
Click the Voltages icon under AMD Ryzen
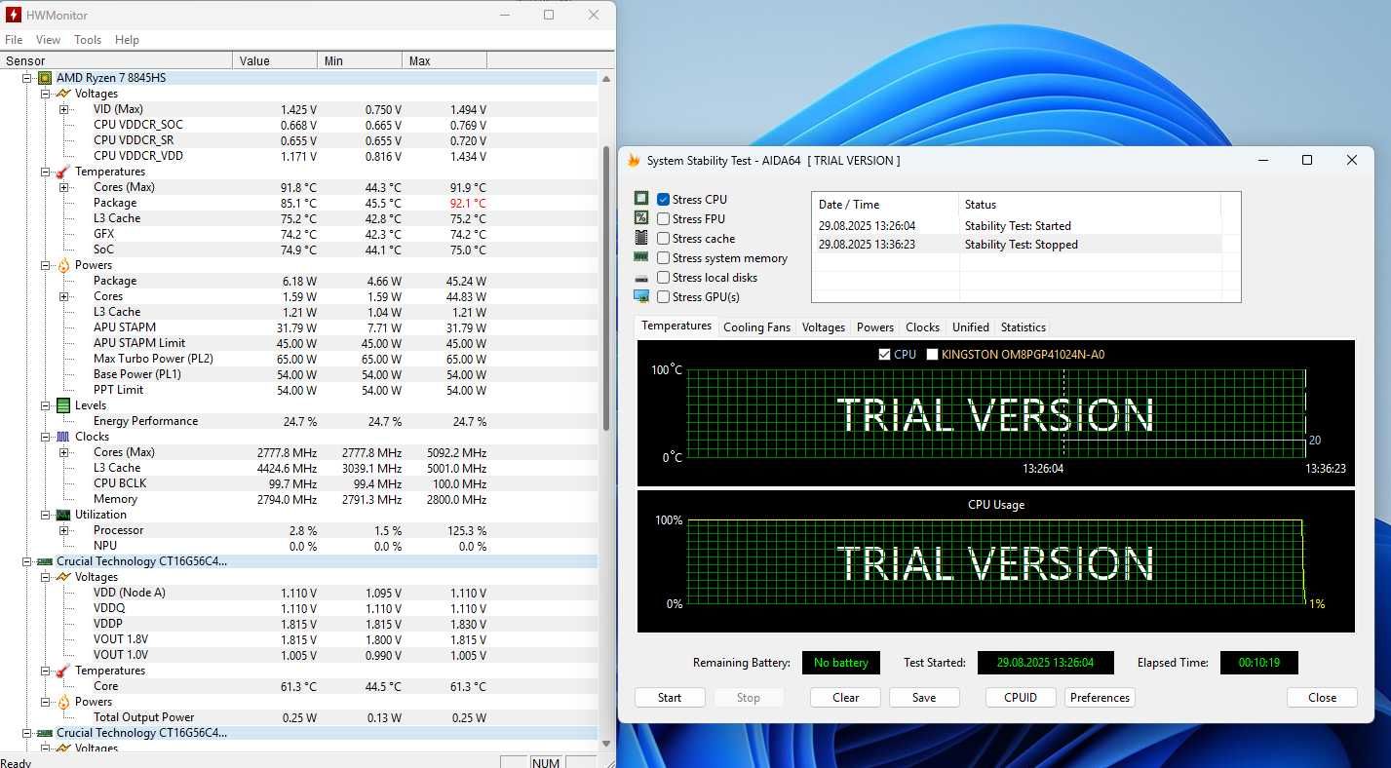[x=63, y=94]
